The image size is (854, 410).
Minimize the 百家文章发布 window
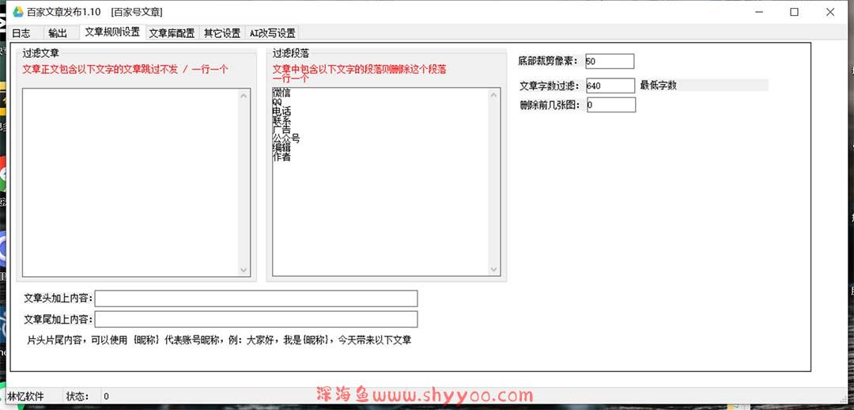tap(758, 11)
